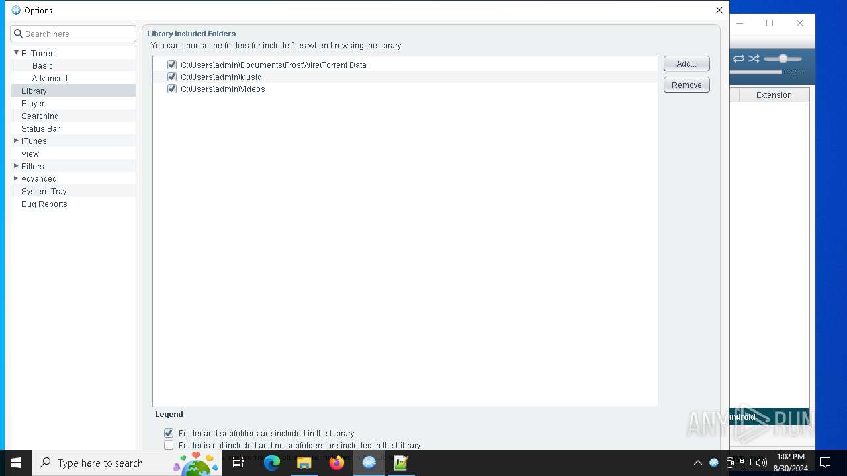Open the Bug Reports options page
Screen dimensions: 847x476
44,204
